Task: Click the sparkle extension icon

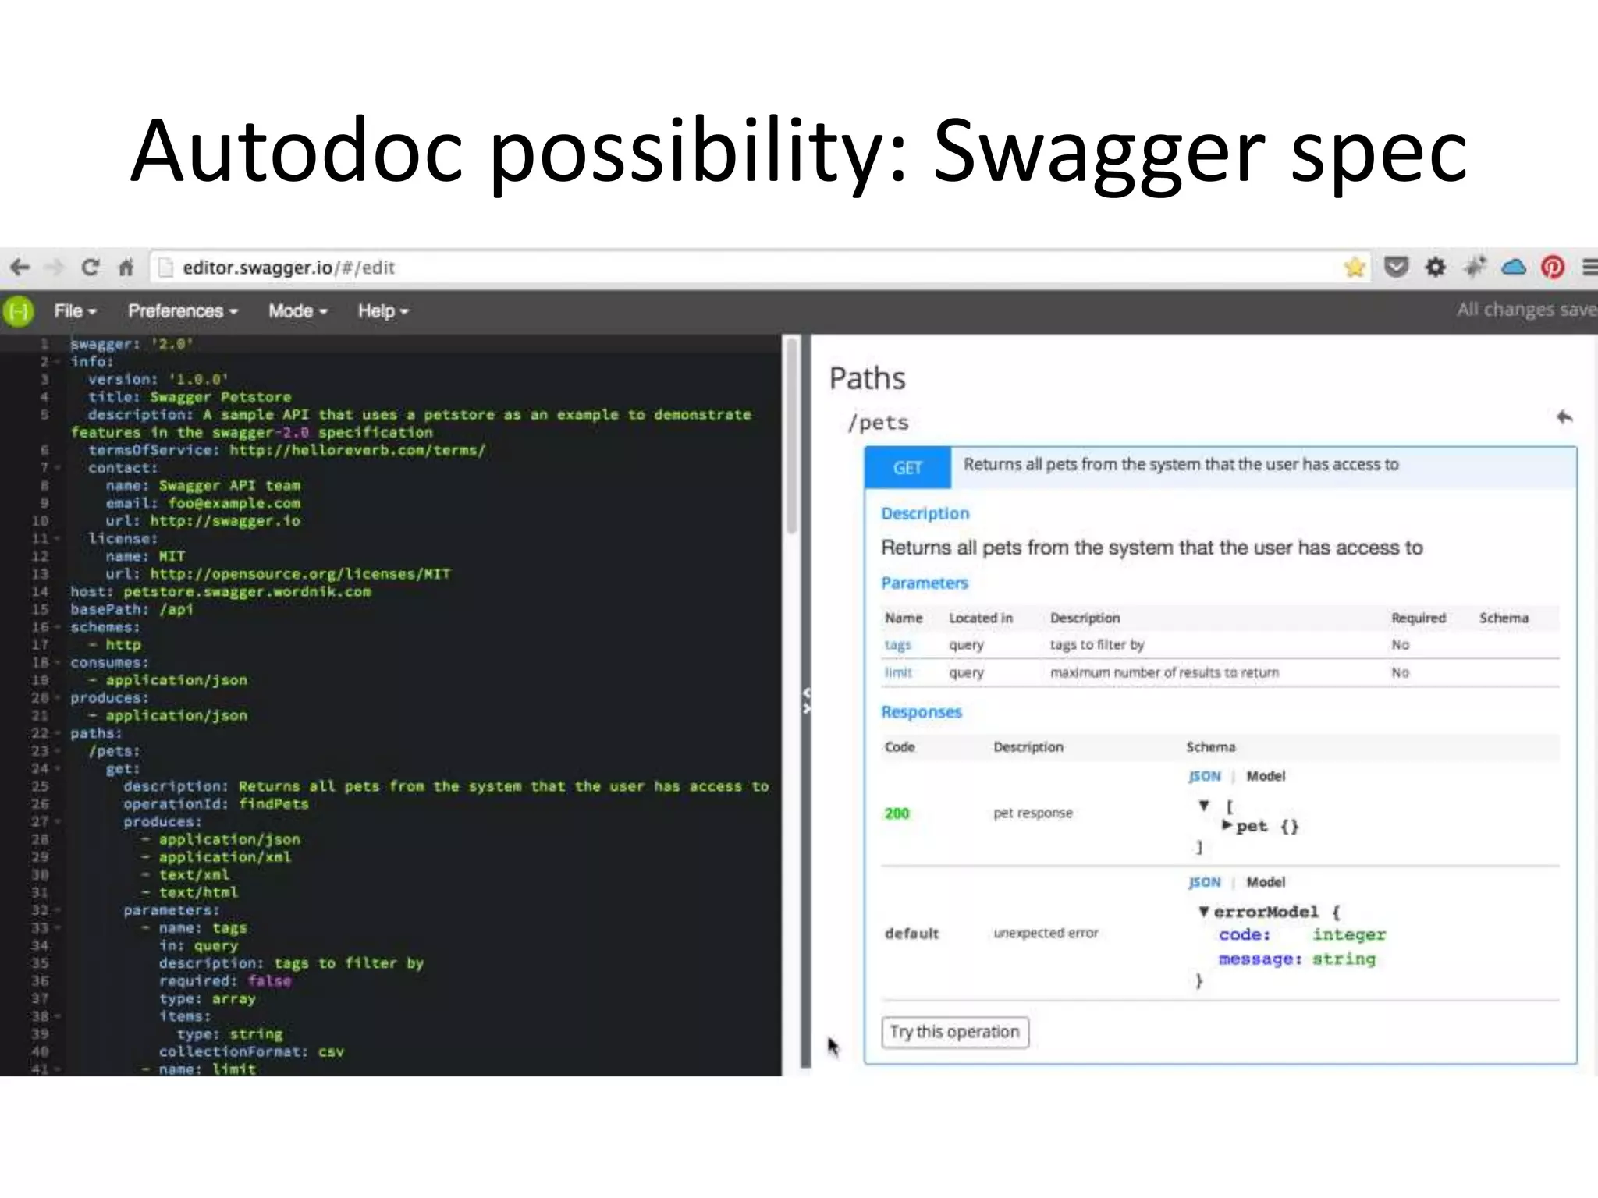Action: click(1475, 268)
